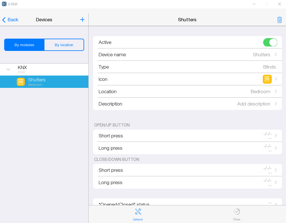
Task: Open Short press under Open/Up button
Action: (187, 136)
